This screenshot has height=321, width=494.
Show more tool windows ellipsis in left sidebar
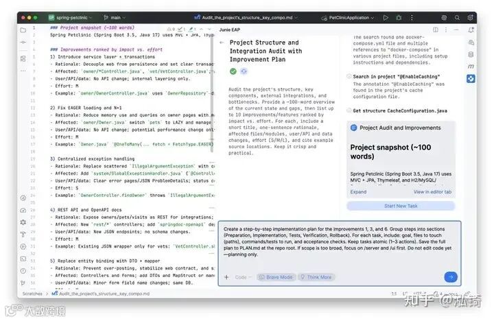(x=23, y=71)
